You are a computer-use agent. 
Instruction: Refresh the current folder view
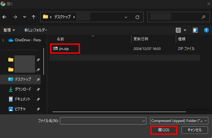coord(137,17)
